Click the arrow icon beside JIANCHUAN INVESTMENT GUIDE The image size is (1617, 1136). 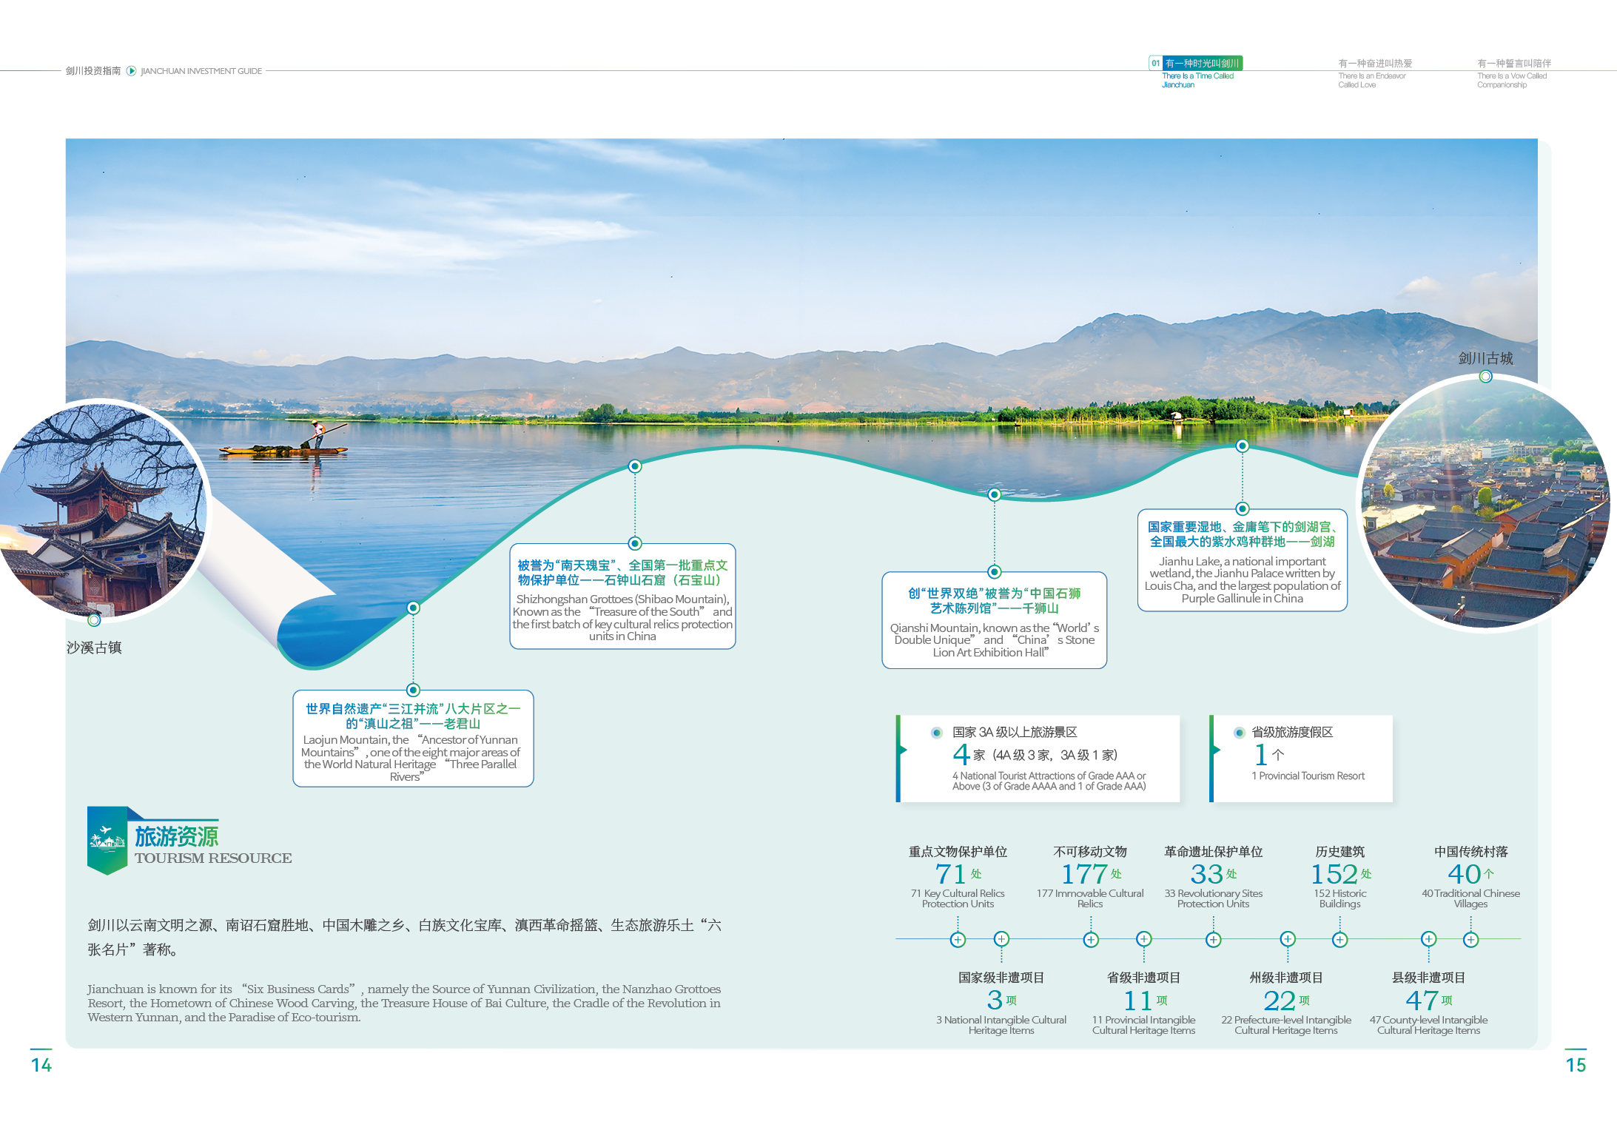[x=131, y=71]
